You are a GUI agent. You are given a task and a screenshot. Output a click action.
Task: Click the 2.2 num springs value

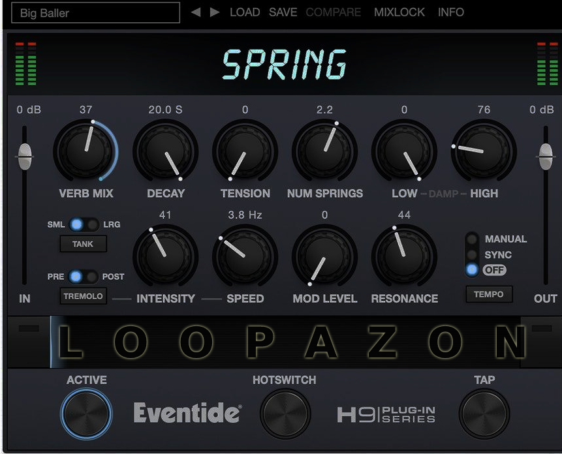click(x=324, y=109)
